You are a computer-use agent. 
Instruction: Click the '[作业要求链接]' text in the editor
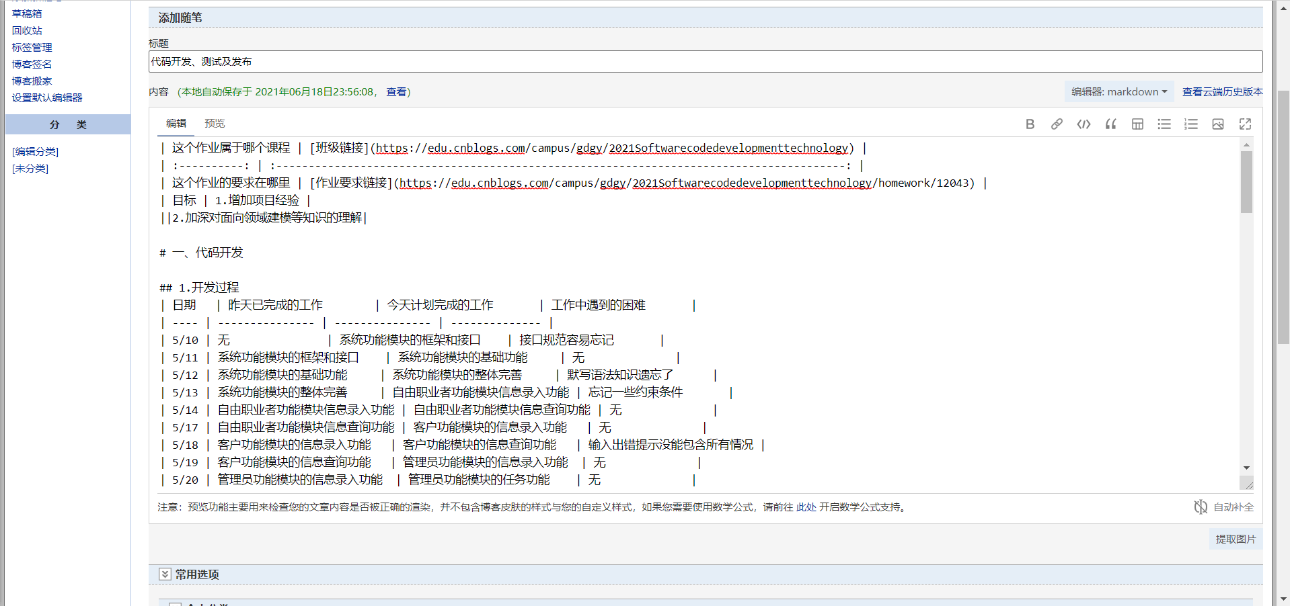click(351, 183)
